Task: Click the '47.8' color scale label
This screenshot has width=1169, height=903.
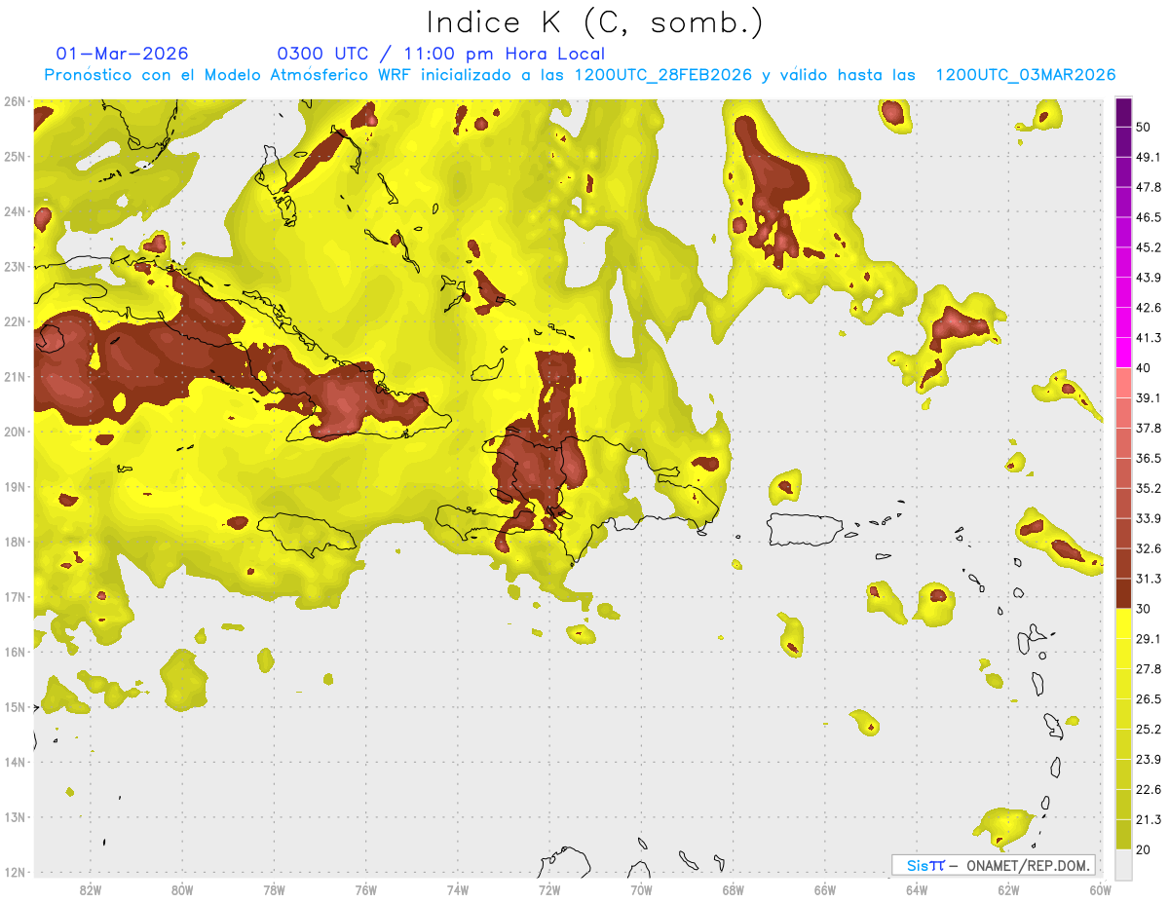Action: (1149, 187)
